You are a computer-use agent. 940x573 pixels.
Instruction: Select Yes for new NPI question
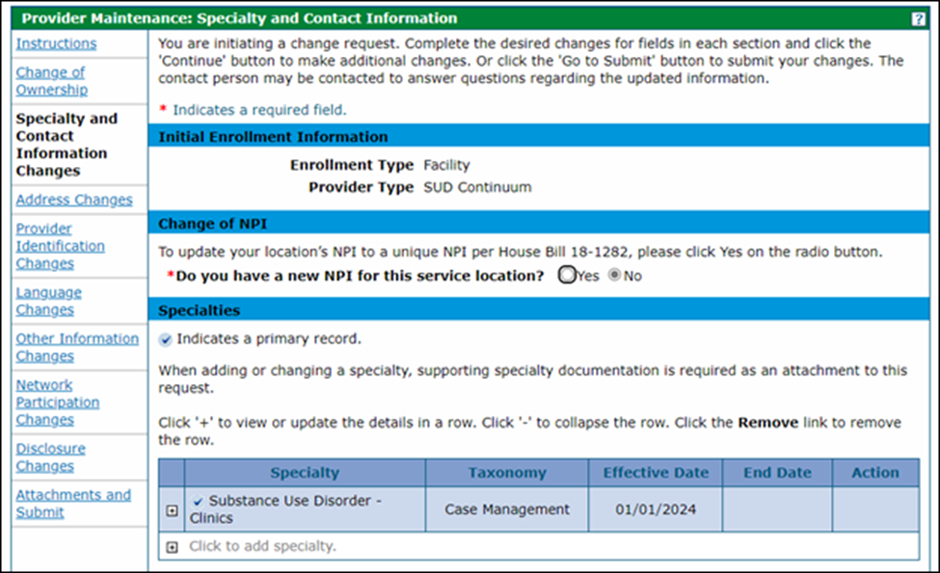[566, 275]
